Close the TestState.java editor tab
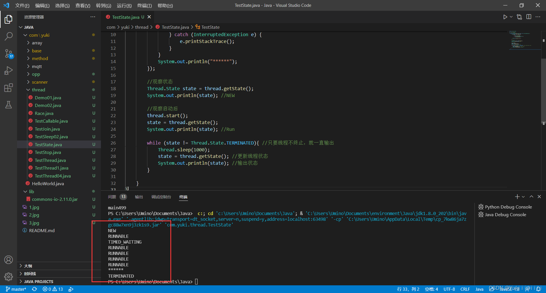This screenshot has width=546, height=293. pyautogui.click(x=149, y=17)
